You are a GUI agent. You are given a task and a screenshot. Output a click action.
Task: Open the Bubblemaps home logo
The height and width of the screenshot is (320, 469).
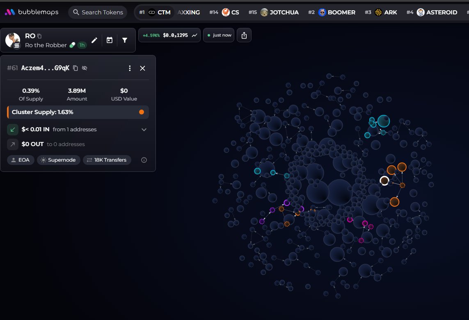click(x=32, y=12)
